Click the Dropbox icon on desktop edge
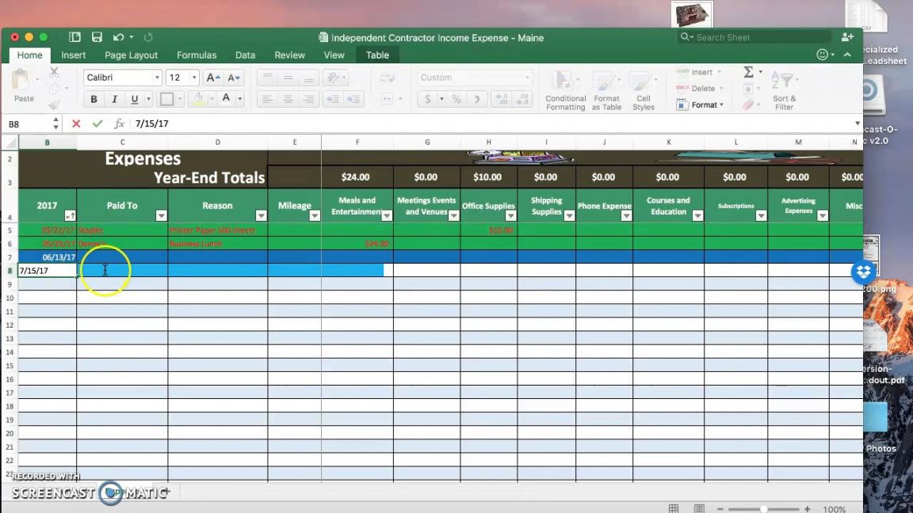The height and width of the screenshot is (513, 913). [x=863, y=272]
